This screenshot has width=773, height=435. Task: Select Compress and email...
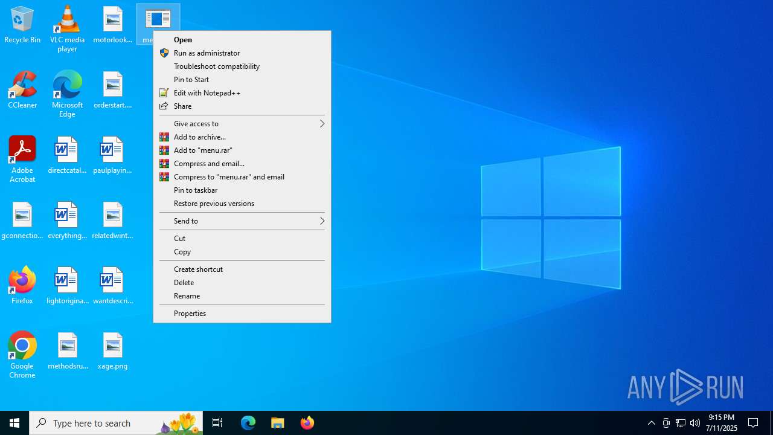(x=242, y=164)
